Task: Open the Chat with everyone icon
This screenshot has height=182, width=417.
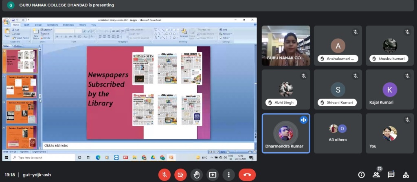Action: [391, 175]
